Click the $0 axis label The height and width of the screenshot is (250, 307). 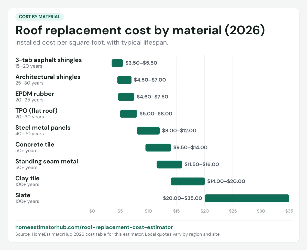pyautogui.click(x=92, y=211)
